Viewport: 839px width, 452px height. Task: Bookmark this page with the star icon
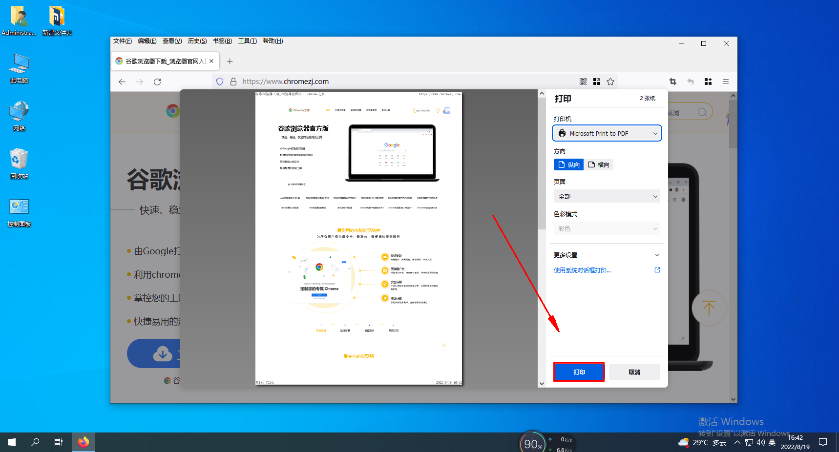coord(610,82)
